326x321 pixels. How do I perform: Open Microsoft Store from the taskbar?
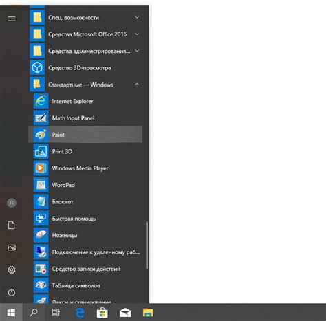[102, 312]
